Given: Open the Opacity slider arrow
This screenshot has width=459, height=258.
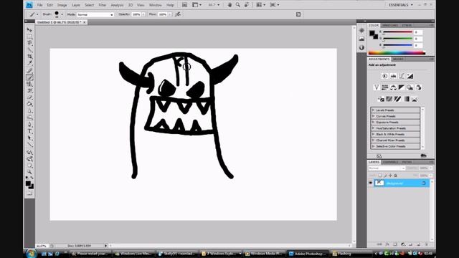Looking at the screenshot, I should [x=143, y=14].
